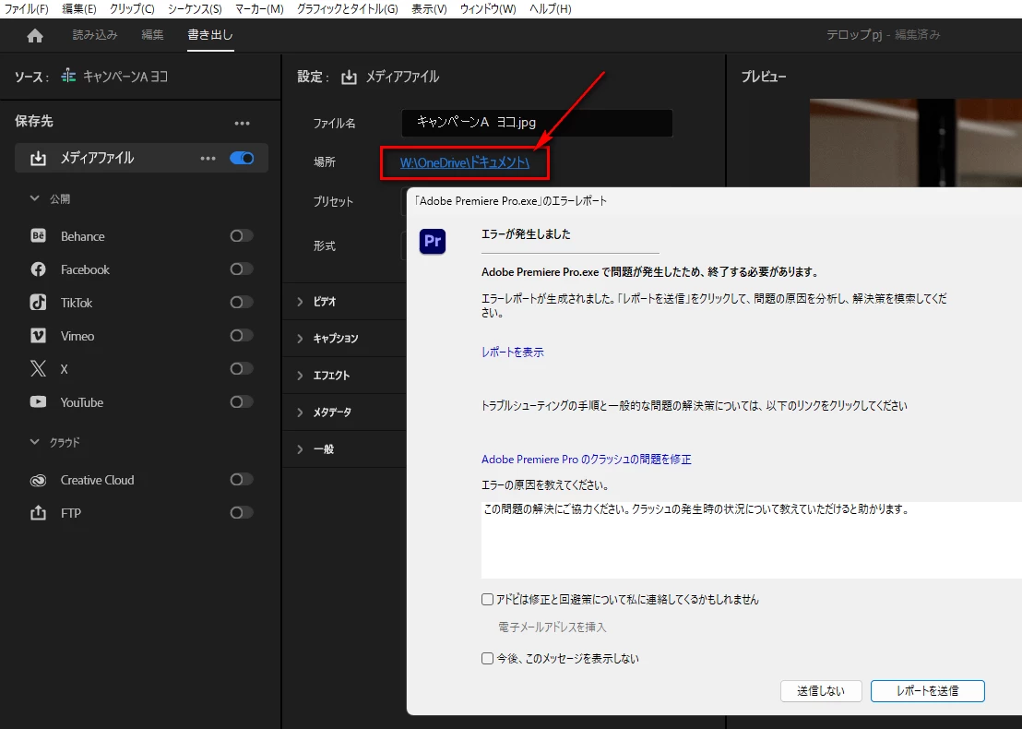
Task: Click the preview video thumbnail
Action: [x=916, y=143]
